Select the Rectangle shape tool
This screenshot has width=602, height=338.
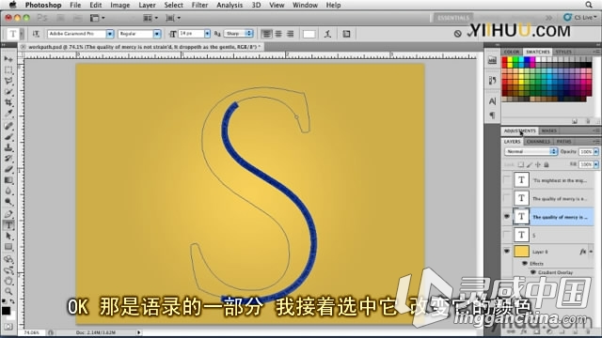click(x=8, y=247)
